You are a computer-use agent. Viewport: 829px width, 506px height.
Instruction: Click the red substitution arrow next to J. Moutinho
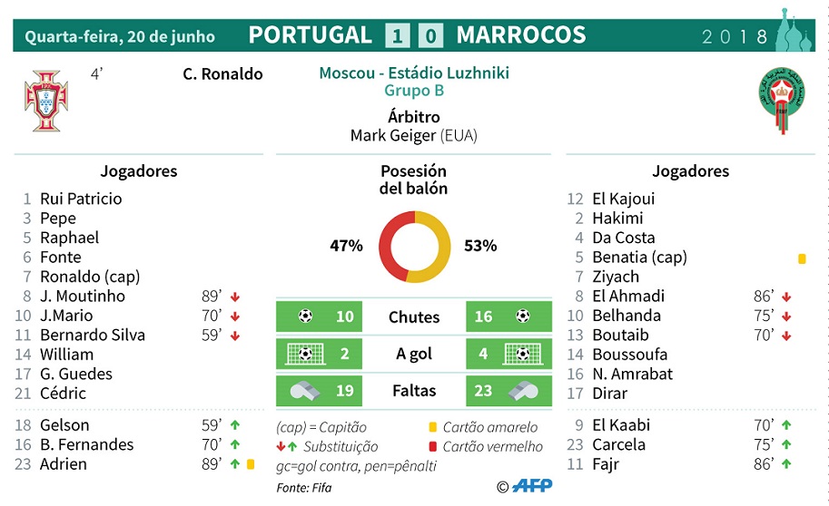tap(235, 297)
